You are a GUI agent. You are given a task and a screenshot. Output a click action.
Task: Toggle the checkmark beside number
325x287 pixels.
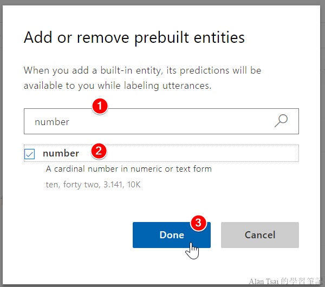click(x=30, y=154)
